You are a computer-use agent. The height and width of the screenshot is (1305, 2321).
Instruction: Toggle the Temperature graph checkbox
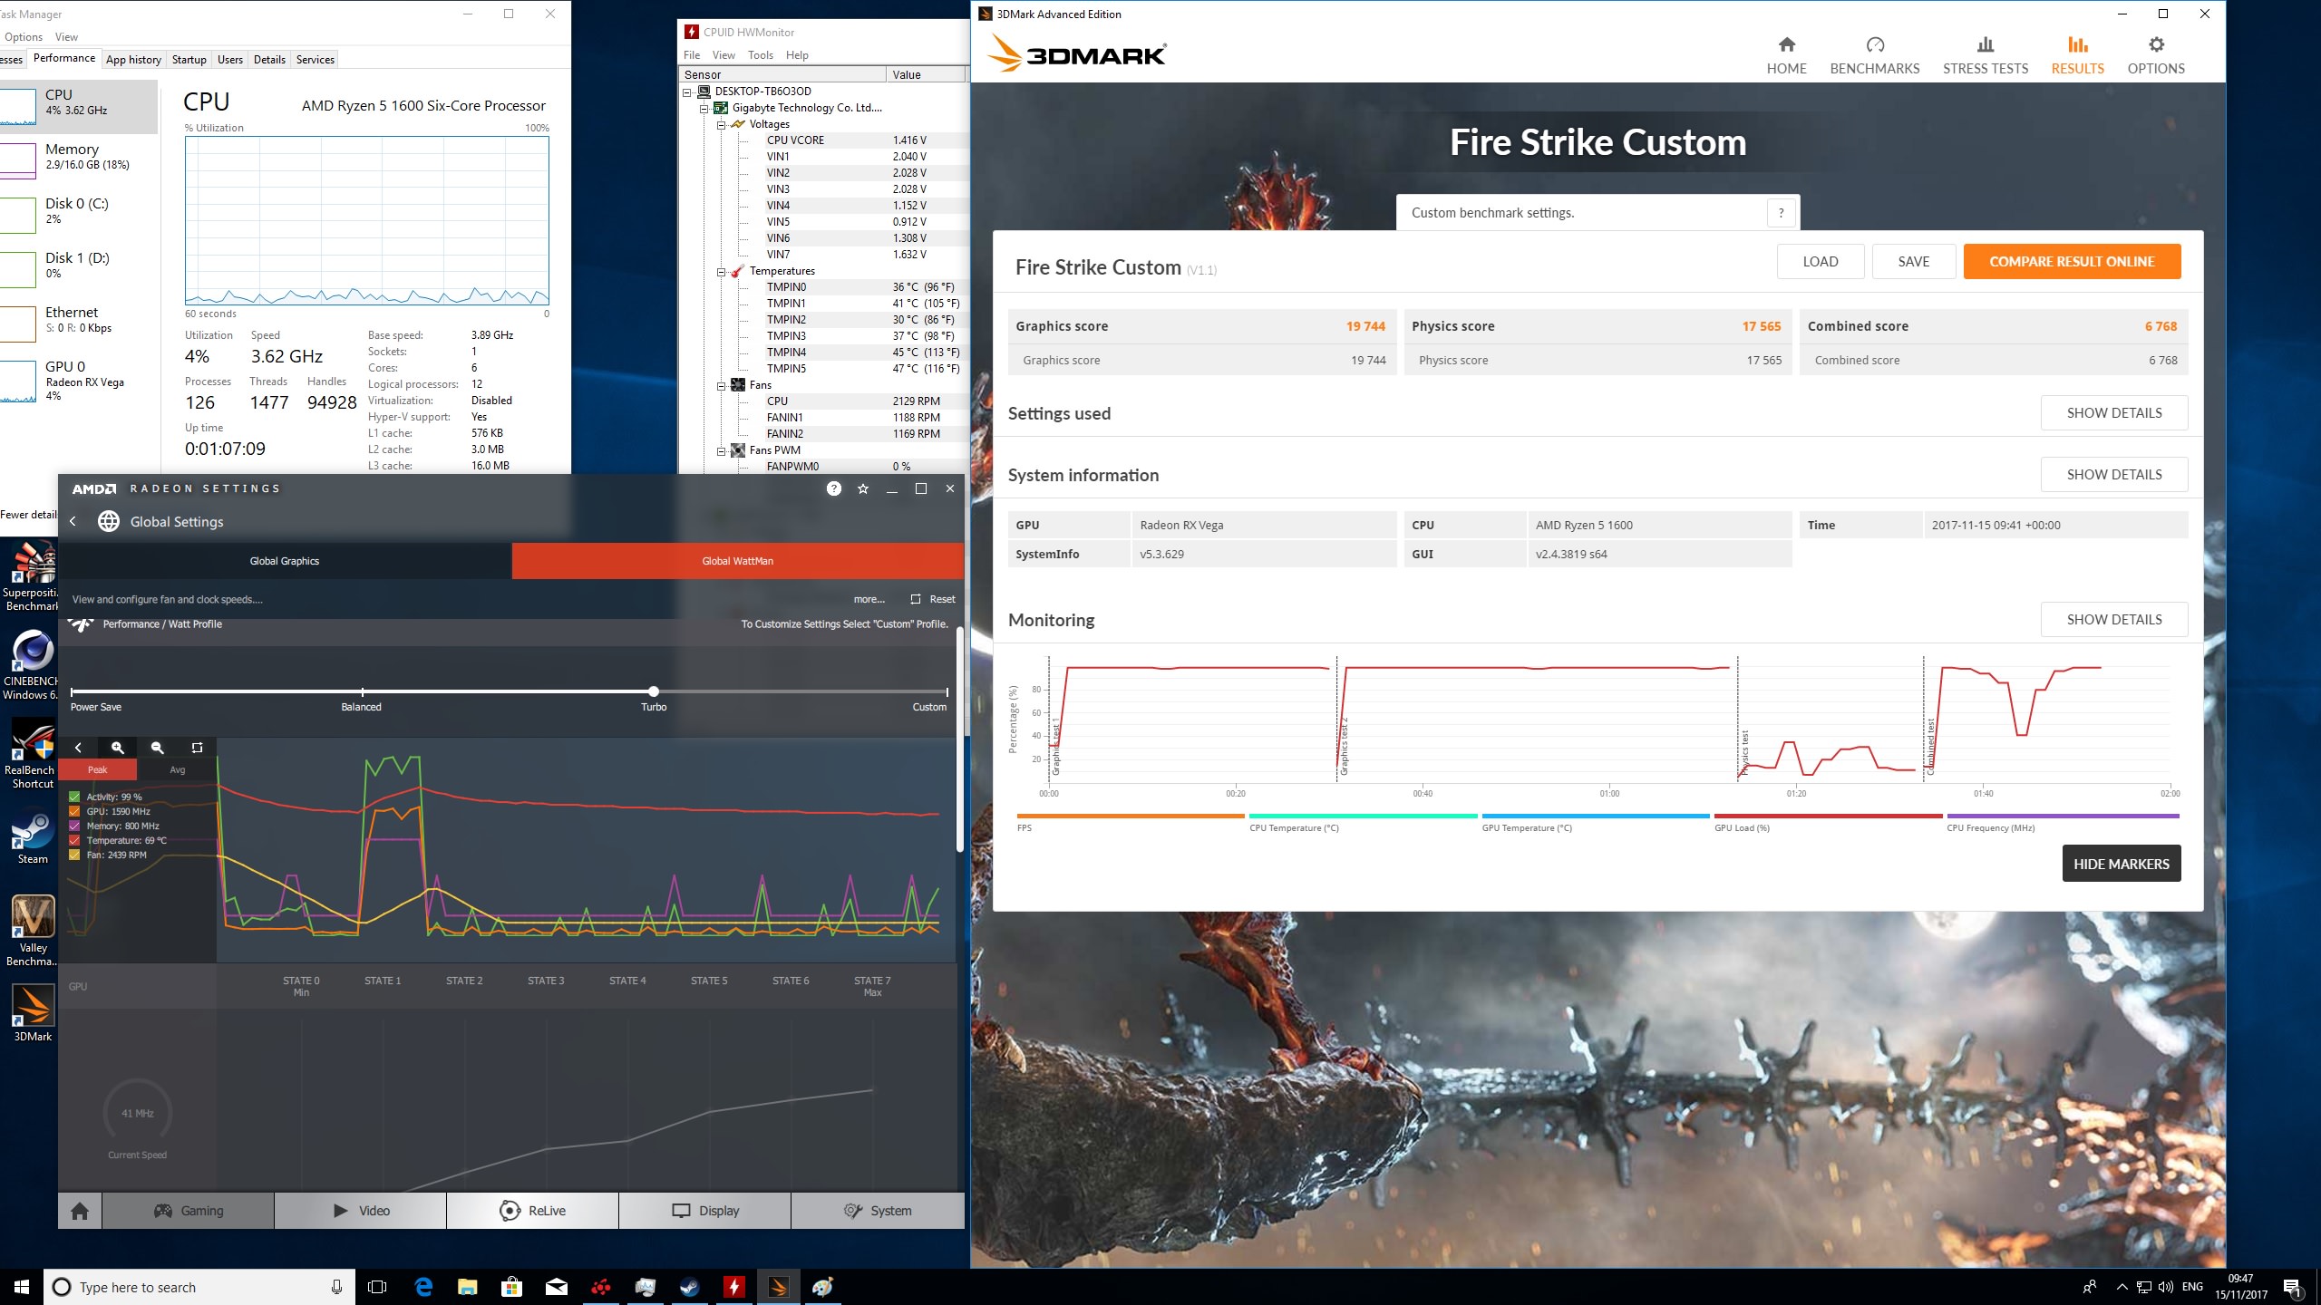[74, 841]
